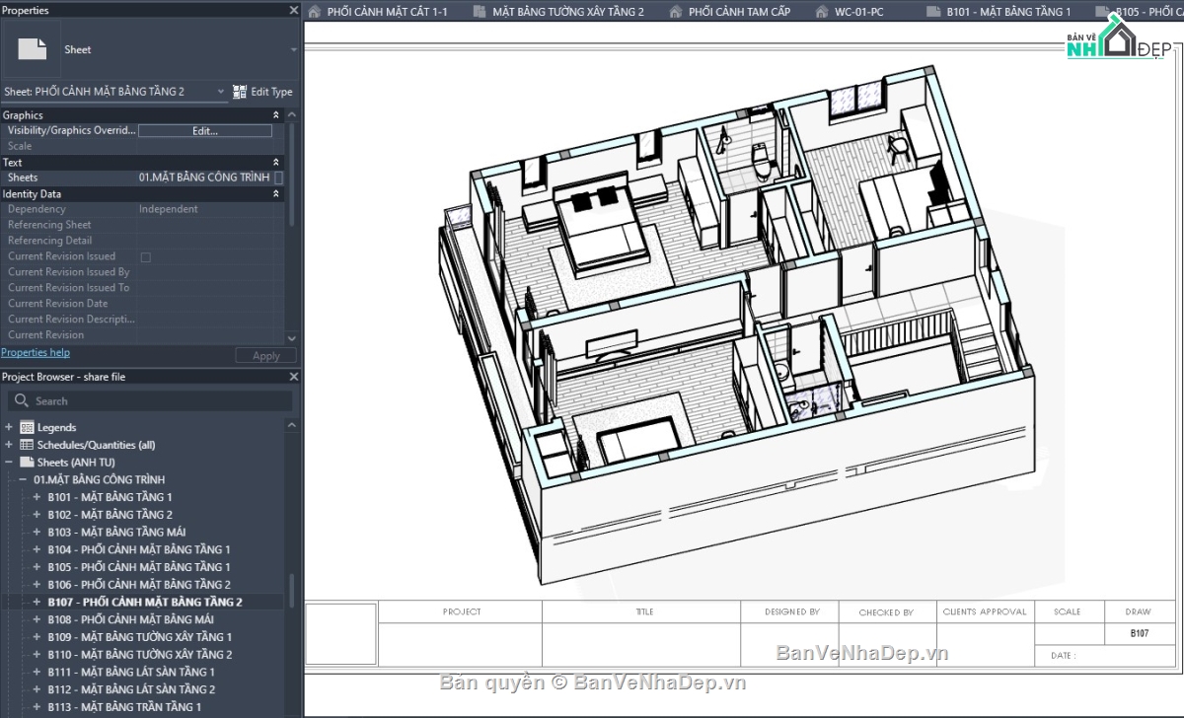The image size is (1184, 718).
Task: Expand sheet B102 - MẶT BẰNG TẦNG 2
Action: click(37, 515)
